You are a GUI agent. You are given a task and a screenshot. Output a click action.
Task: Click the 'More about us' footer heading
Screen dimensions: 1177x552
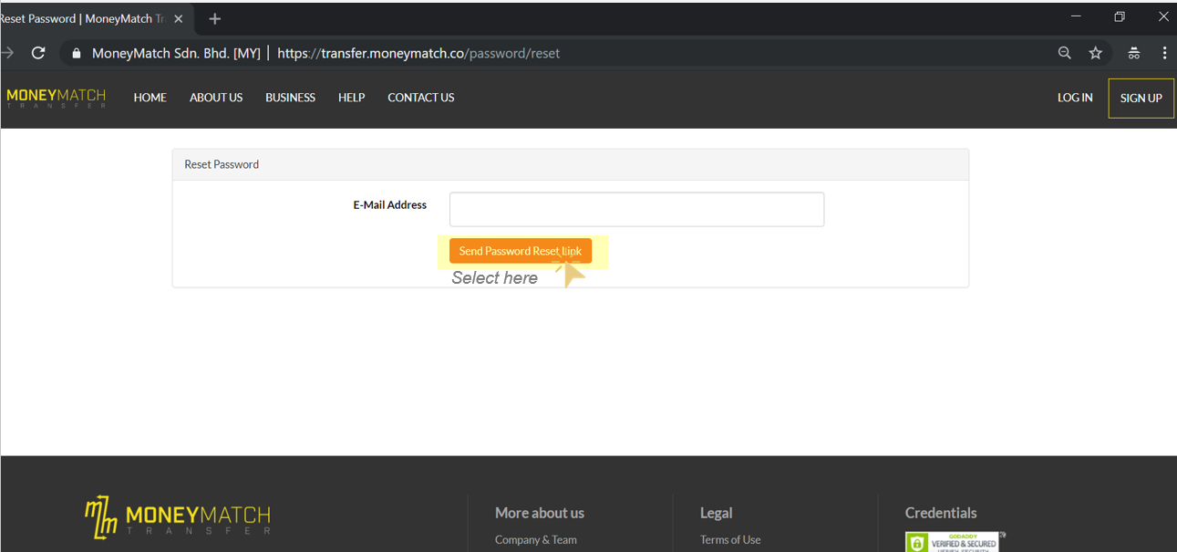click(x=540, y=513)
